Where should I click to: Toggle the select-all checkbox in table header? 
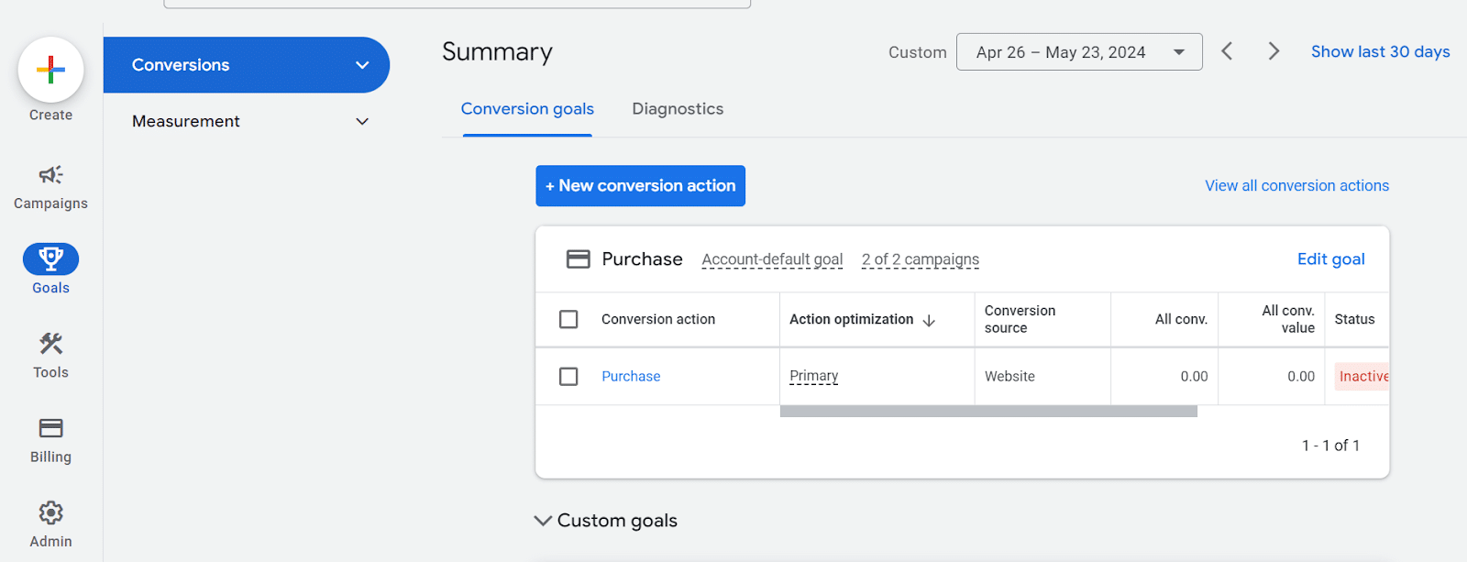click(568, 319)
